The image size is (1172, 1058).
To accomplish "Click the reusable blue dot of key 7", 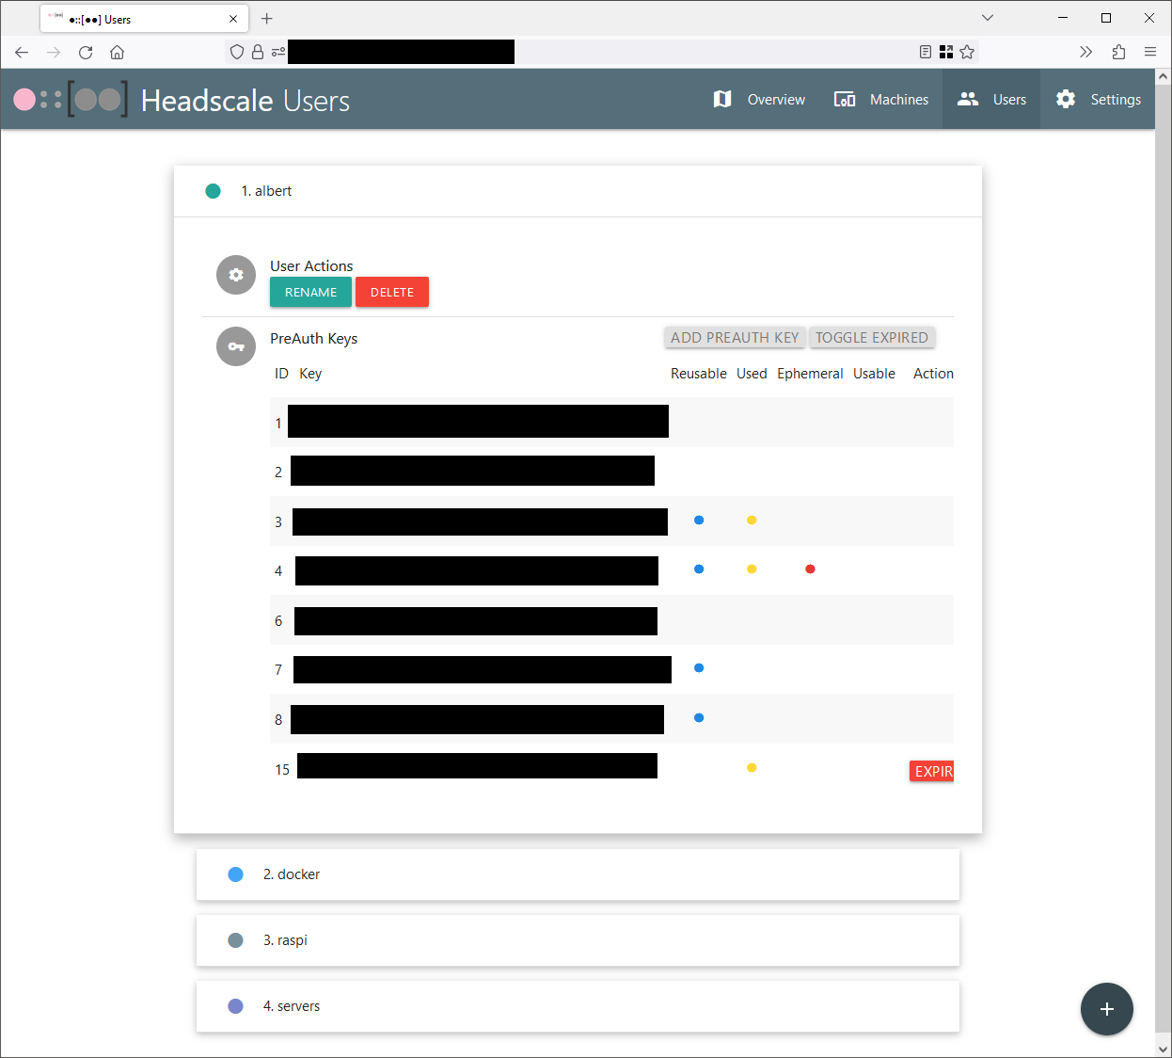I will [x=699, y=667].
